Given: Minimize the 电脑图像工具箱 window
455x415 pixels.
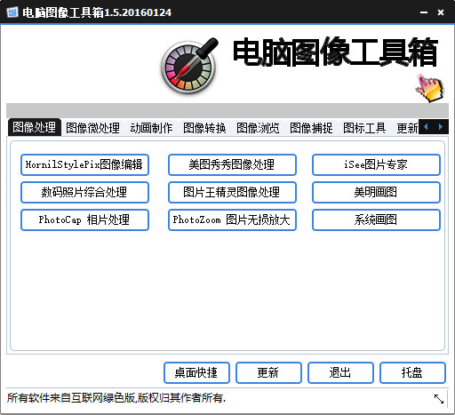Looking at the screenshot, I should [x=424, y=12].
